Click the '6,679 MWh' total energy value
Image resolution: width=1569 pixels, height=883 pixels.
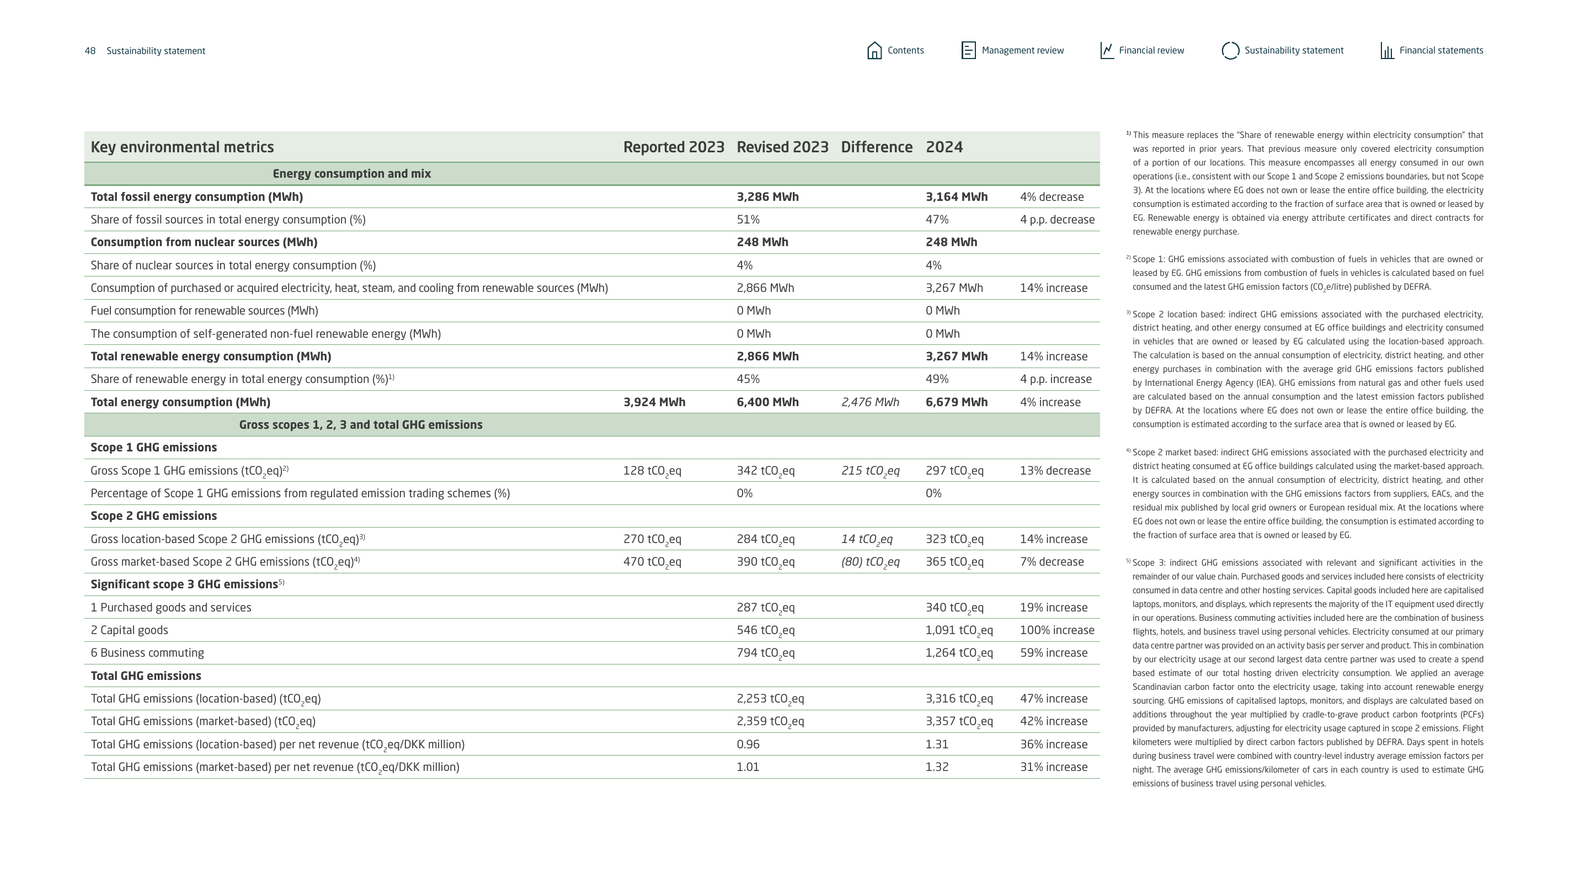tap(956, 402)
